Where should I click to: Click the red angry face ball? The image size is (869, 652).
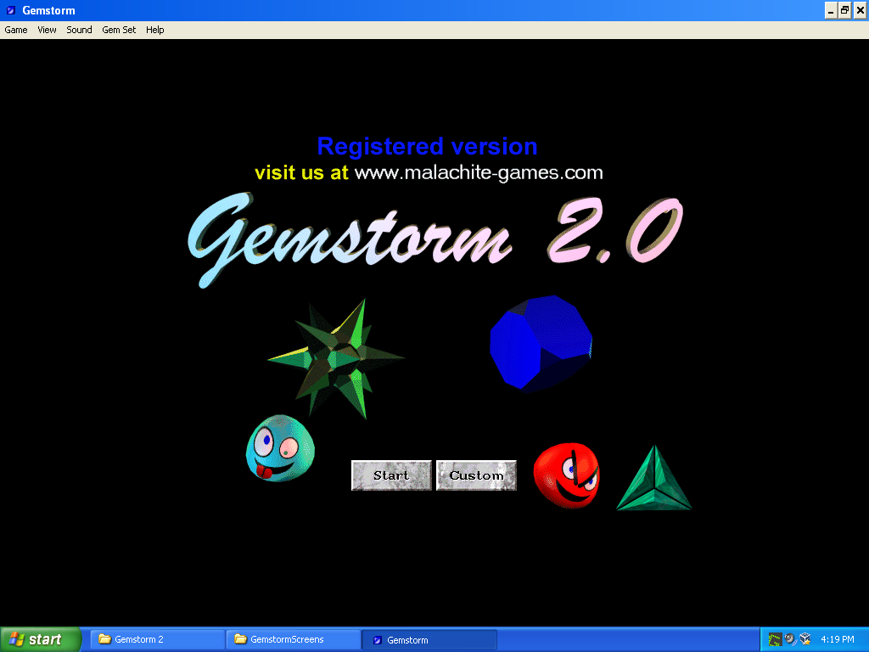[x=566, y=475]
